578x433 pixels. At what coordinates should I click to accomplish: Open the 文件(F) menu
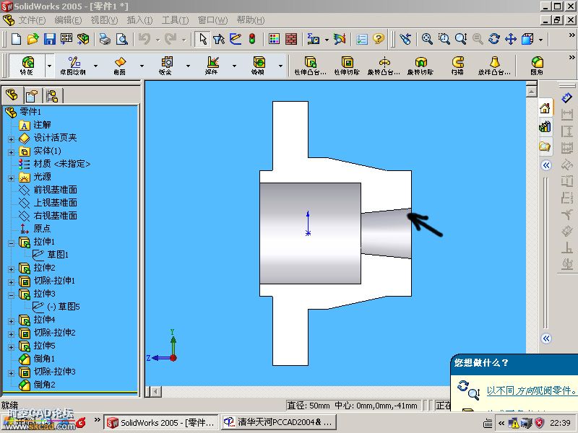pos(32,20)
